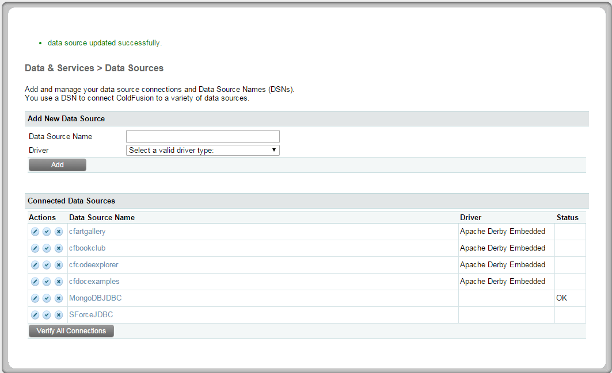
Task: Verify the cfartgallery data source connection
Action: tap(47, 232)
